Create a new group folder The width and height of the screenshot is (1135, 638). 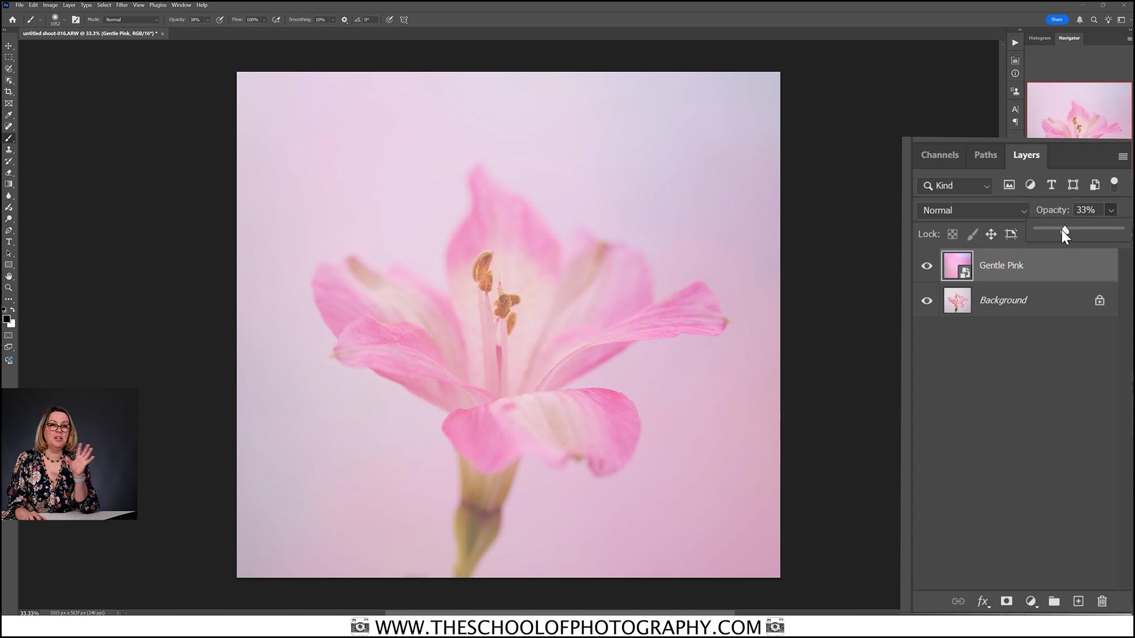(x=1054, y=601)
